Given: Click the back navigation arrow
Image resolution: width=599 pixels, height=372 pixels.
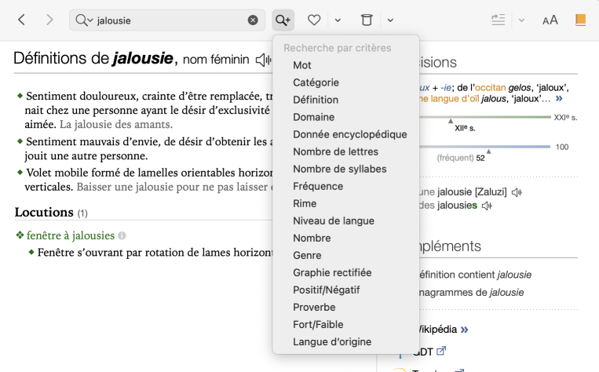Looking at the screenshot, I should coord(21,20).
